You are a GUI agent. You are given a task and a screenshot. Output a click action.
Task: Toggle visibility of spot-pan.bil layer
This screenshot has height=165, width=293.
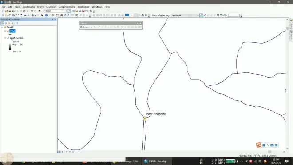pyautogui.click(x=8, y=38)
